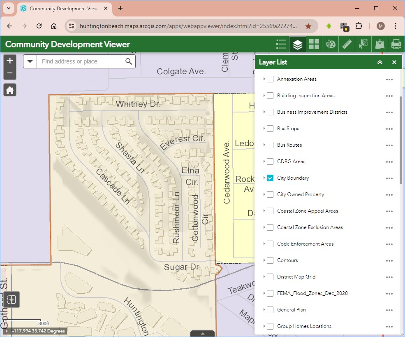Open the Measurement ruler tool
Viewport: 405px width, 337px height.
(x=347, y=44)
